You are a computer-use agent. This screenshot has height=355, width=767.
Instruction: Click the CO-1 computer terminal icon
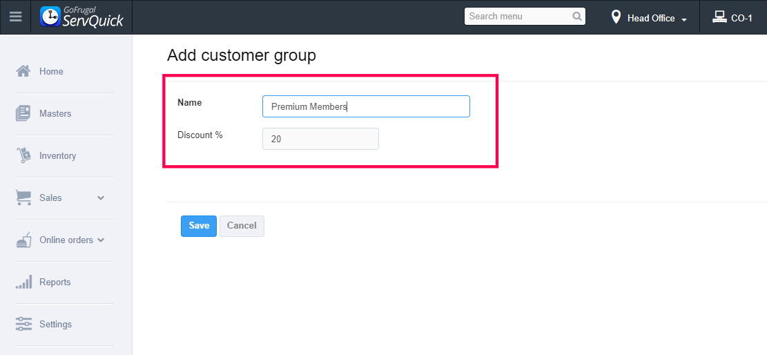point(719,17)
